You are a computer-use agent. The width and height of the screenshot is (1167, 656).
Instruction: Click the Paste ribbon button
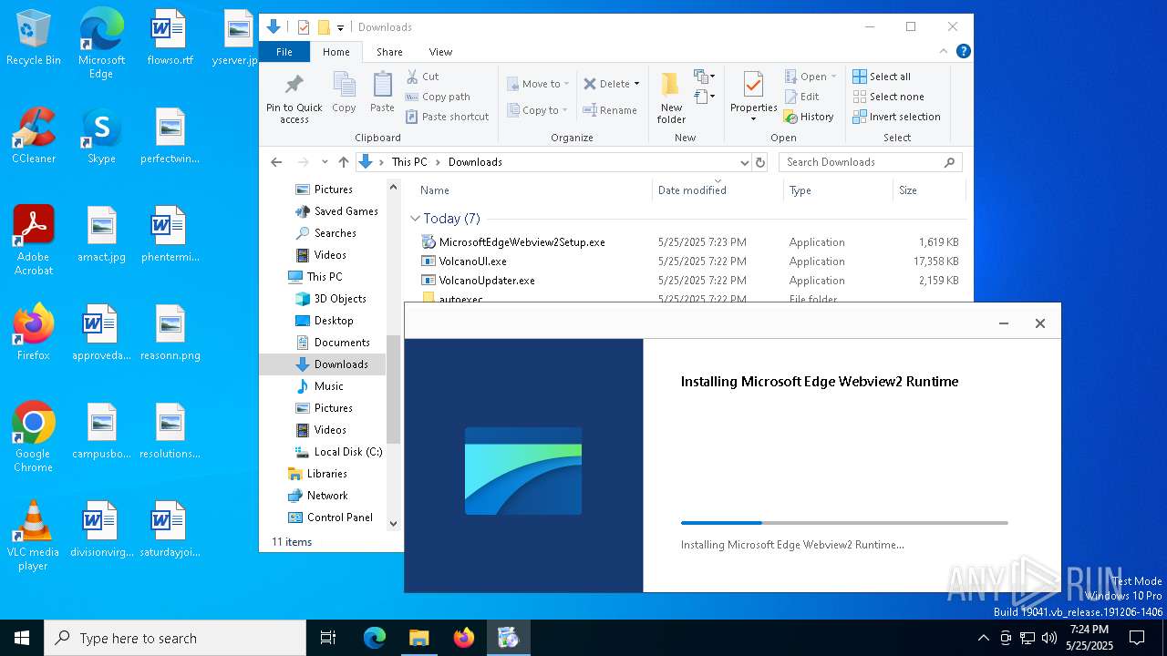pos(382,92)
